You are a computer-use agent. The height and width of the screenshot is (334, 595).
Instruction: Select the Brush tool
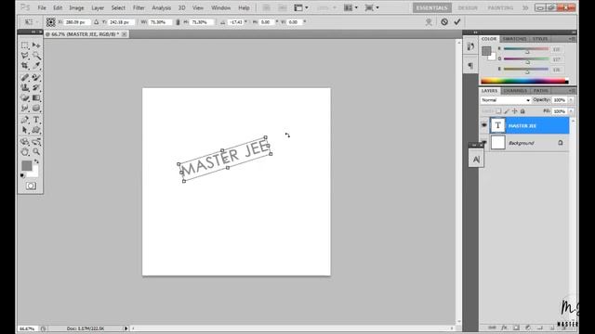(x=36, y=78)
